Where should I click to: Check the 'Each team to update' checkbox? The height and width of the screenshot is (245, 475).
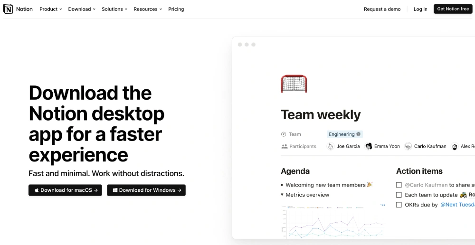coord(399,195)
